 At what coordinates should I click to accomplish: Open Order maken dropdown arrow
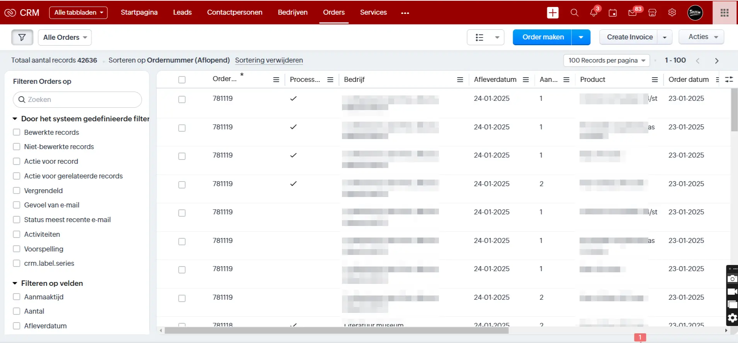click(x=581, y=37)
